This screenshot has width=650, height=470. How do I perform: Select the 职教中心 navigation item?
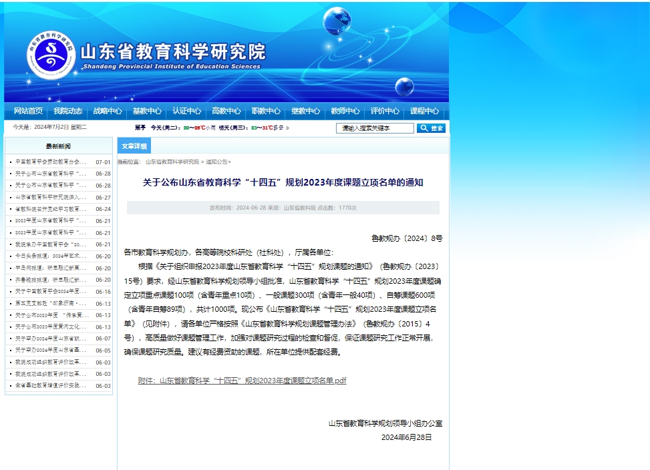tap(268, 111)
